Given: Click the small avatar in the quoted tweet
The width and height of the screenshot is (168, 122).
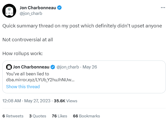Looking at the screenshot, I should pyautogui.click(x=9, y=67).
